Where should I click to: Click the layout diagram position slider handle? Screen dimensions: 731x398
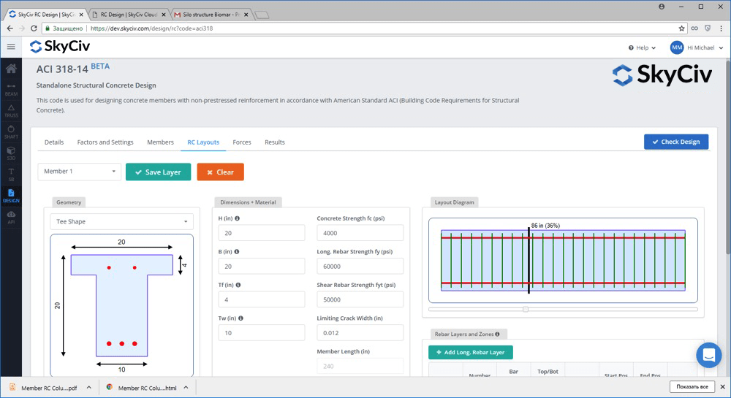pyautogui.click(x=526, y=309)
